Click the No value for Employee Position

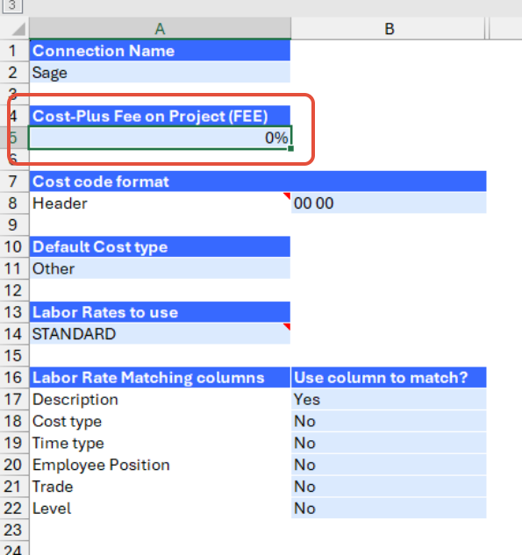[x=389, y=465]
